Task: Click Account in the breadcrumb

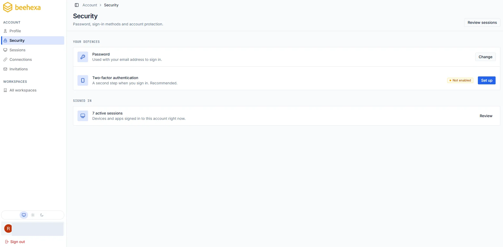Action: tap(90, 5)
